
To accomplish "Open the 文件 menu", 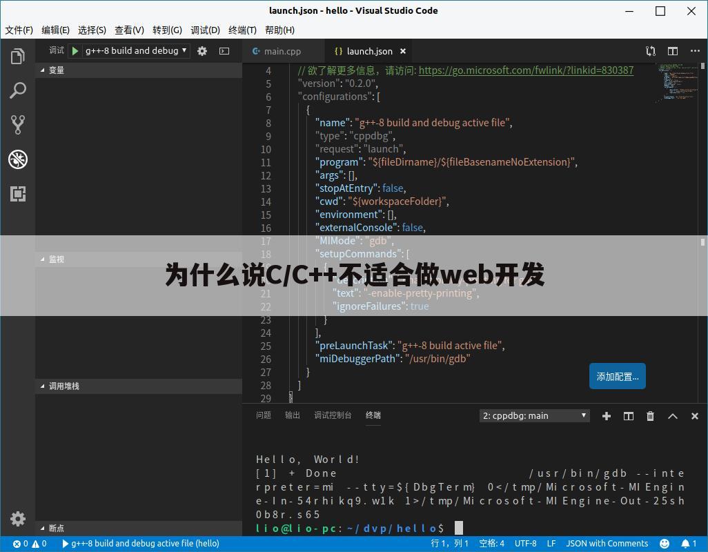I will coord(19,30).
